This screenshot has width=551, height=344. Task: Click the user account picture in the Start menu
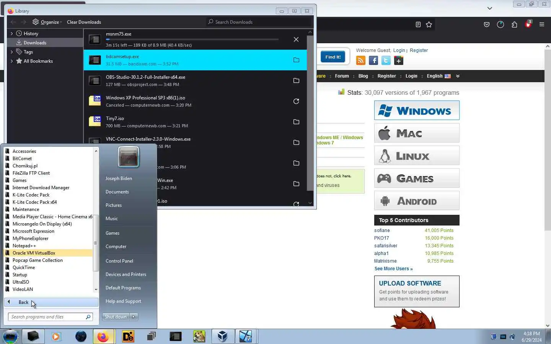coord(129,157)
